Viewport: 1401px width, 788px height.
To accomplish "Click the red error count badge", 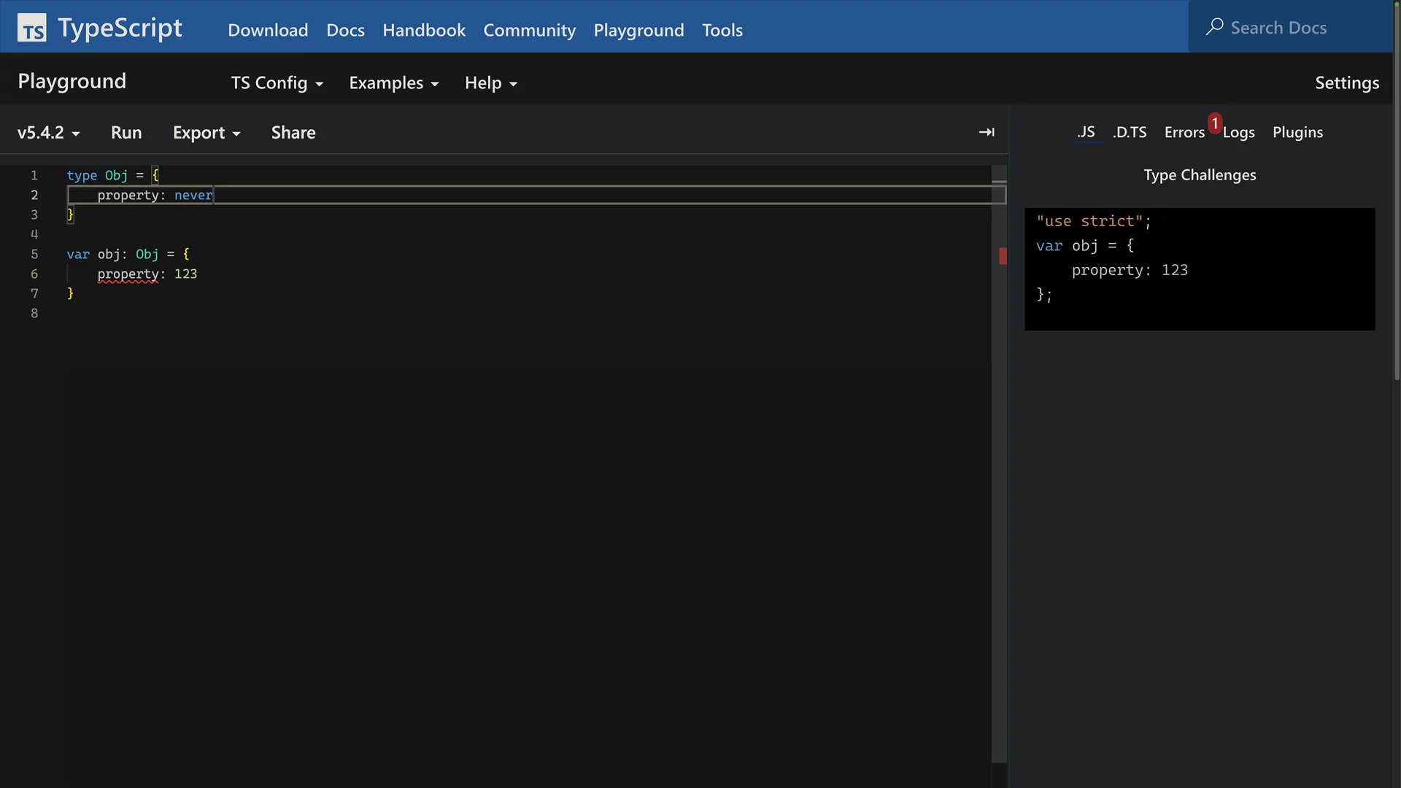I will (x=1215, y=123).
